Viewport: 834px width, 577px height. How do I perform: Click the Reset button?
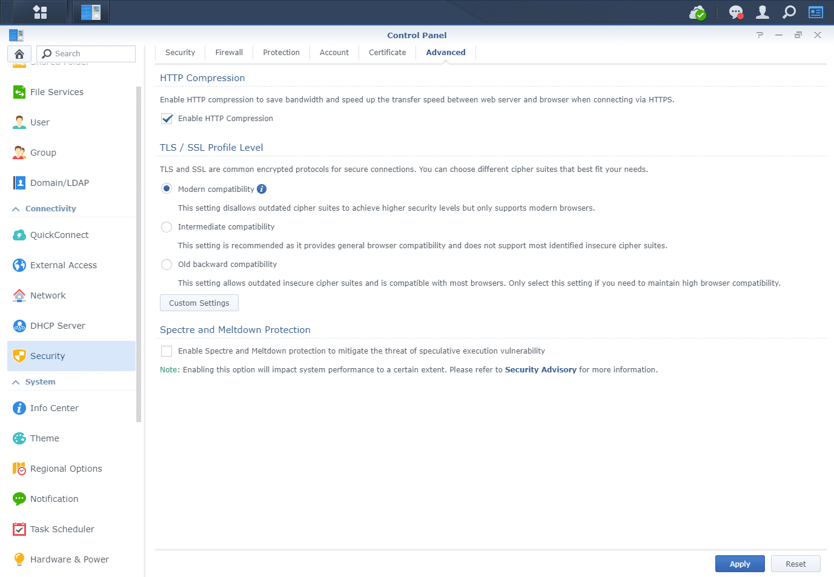pyautogui.click(x=796, y=564)
